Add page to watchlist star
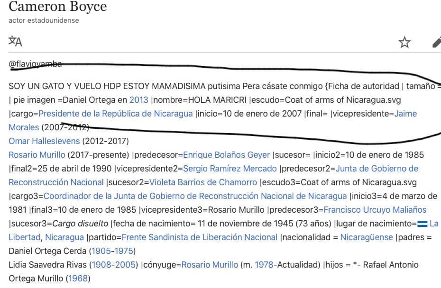This screenshot has height=288, width=441. click(x=404, y=42)
